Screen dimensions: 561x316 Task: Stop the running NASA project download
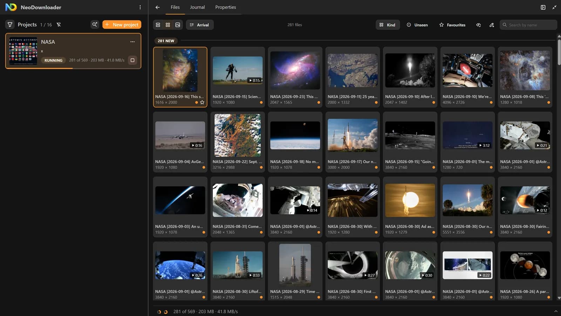point(133,60)
